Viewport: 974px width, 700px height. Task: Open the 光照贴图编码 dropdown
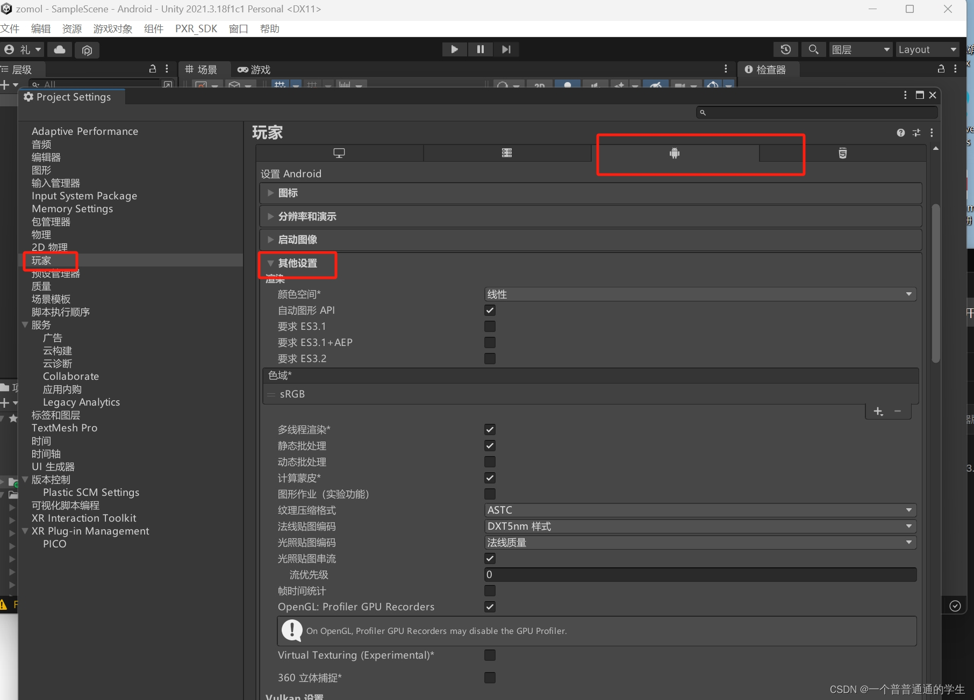pos(700,543)
